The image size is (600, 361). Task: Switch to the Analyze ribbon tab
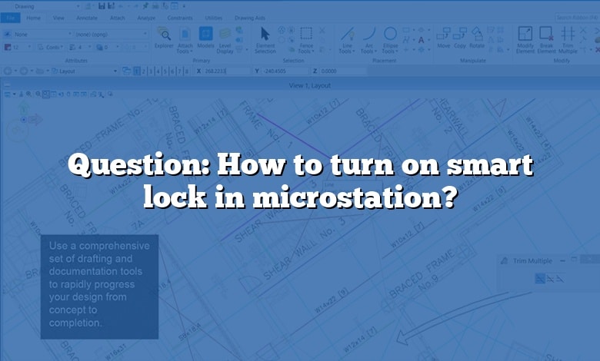[x=146, y=18]
